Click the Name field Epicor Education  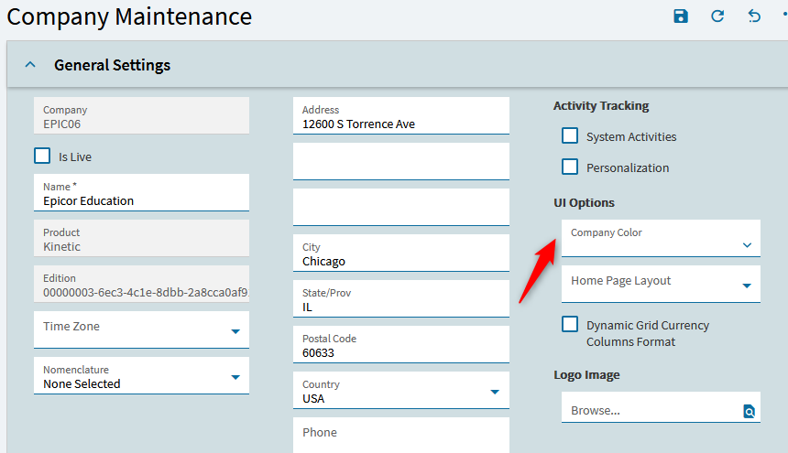click(141, 192)
